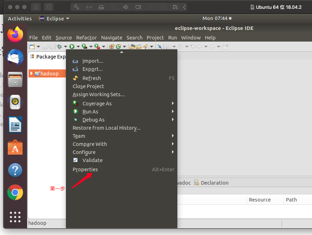
Task: Switch to the Declaration tab
Action: coord(211,183)
